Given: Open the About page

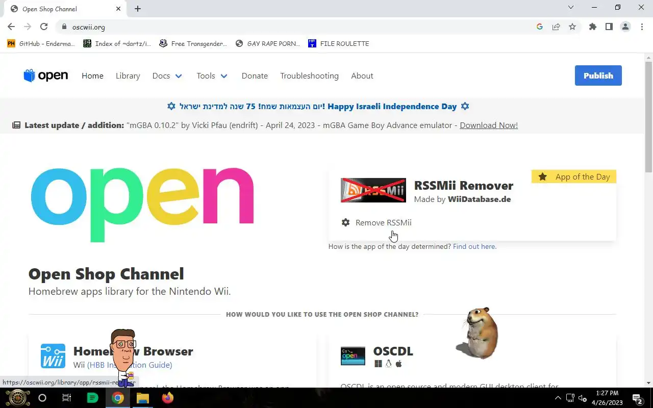Looking at the screenshot, I should [362, 75].
